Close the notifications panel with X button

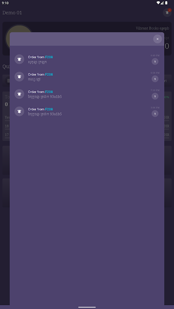coord(157,39)
